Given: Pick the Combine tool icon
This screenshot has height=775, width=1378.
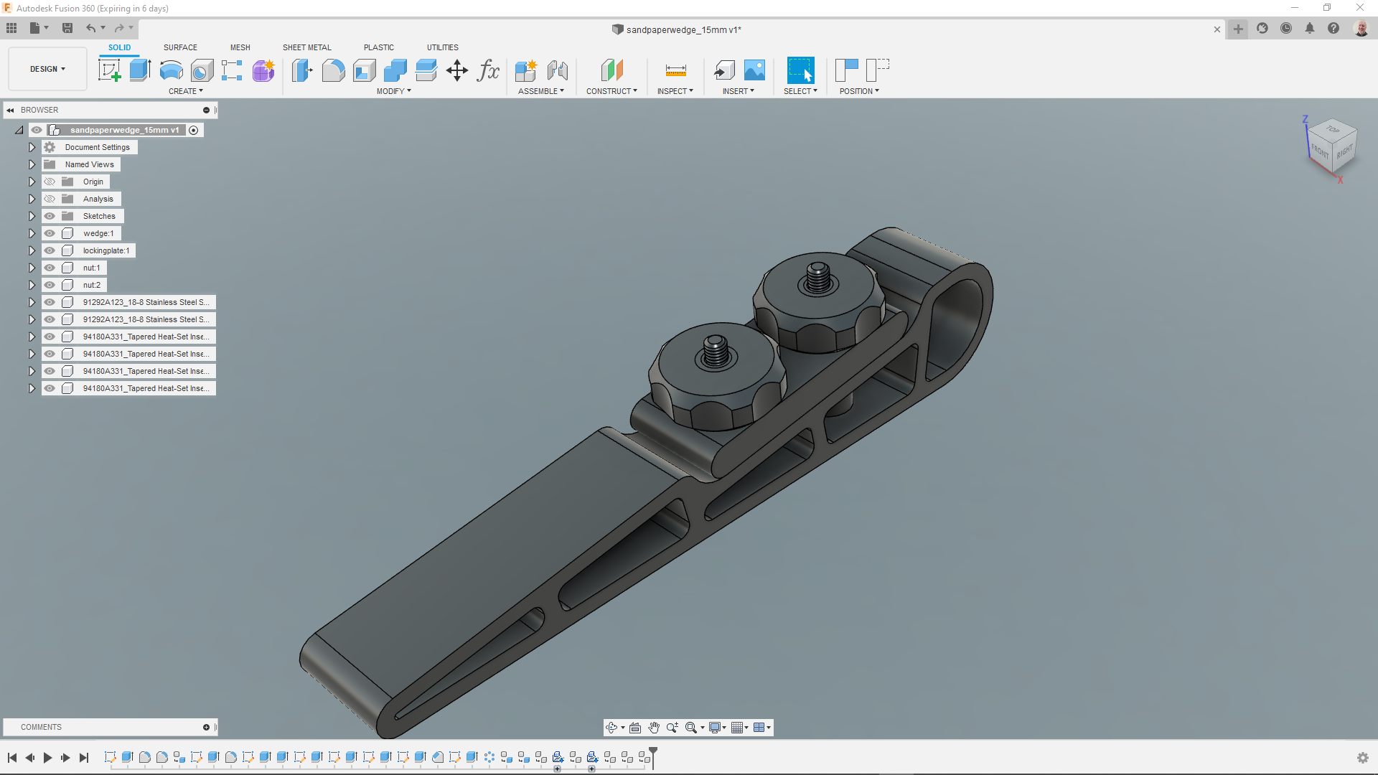Looking at the screenshot, I should coord(395,70).
